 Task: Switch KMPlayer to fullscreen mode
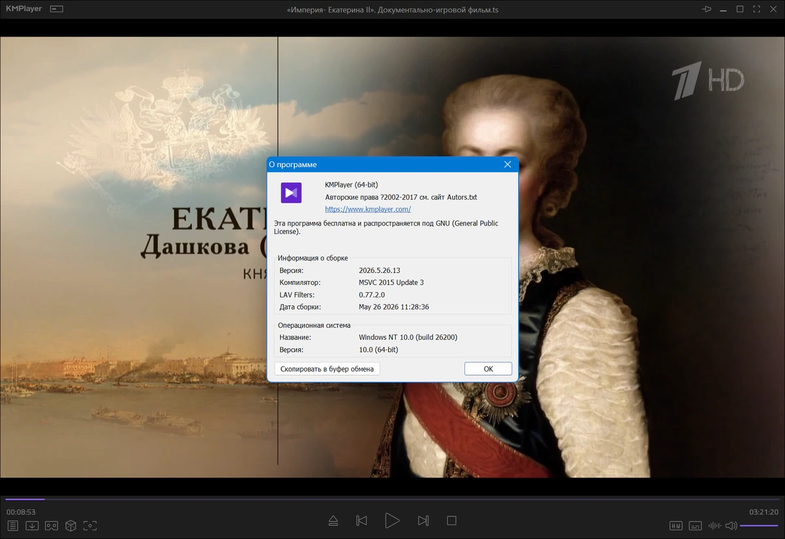(756, 9)
